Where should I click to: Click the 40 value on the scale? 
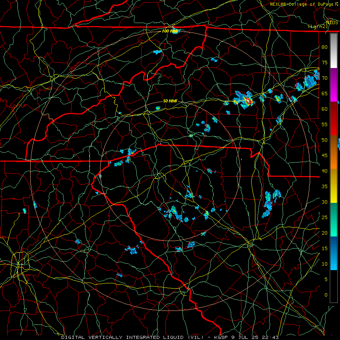pyautogui.click(x=325, y=171)
